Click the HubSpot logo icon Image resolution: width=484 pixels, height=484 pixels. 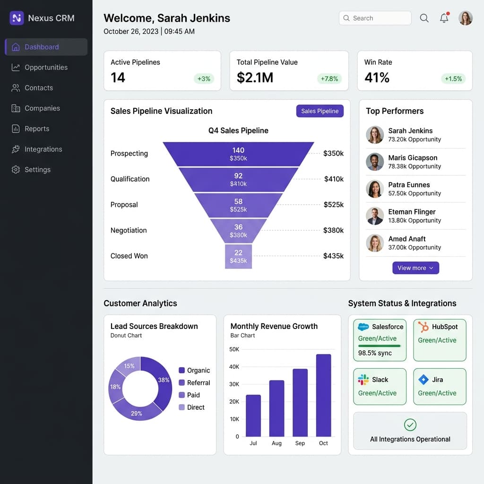pyautogui.click(x=423, y=327)
